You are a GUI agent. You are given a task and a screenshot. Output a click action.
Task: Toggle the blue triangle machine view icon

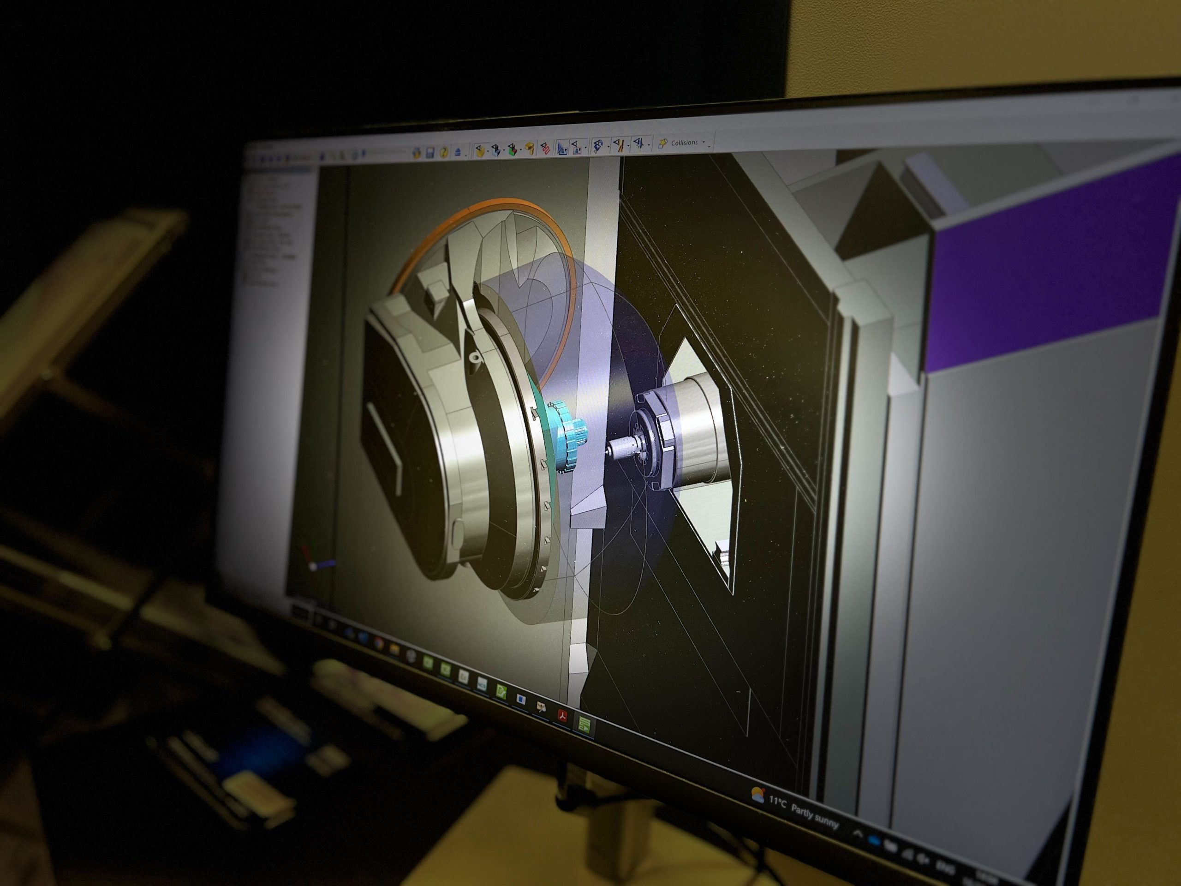[x=562, y=150]
